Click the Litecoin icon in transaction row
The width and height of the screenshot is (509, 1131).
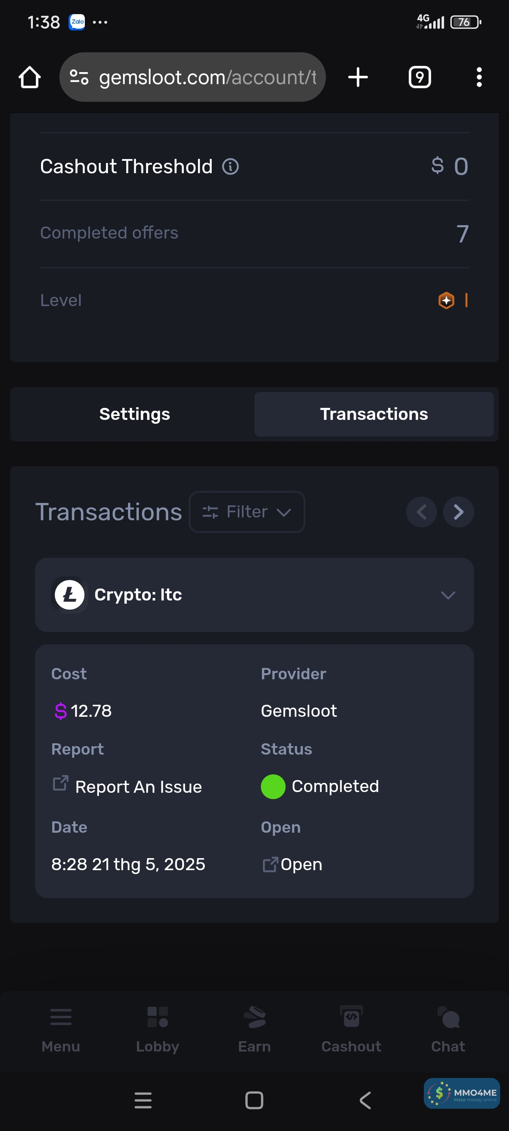tap(69, 595)
